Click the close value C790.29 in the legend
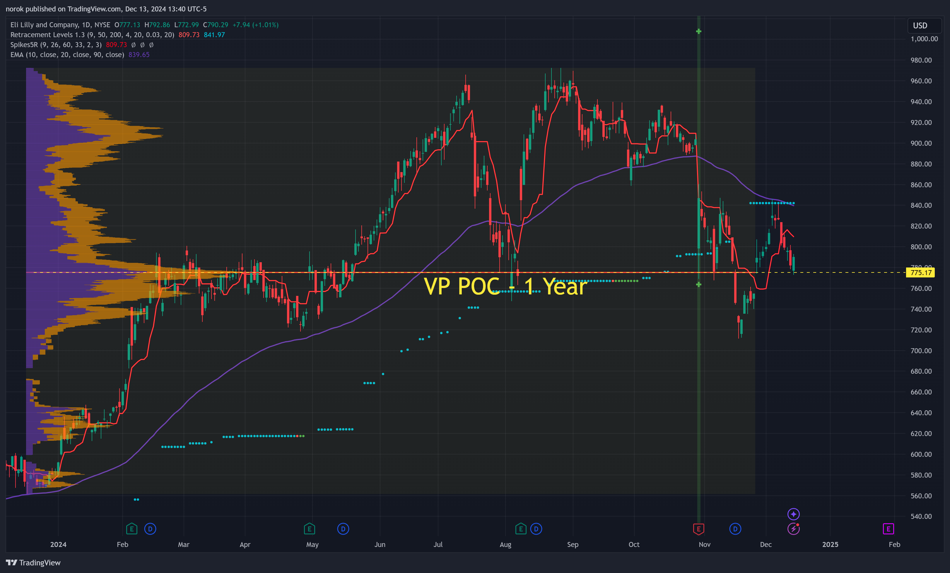Viewport: 950px width, 573px height. (216, 25)
